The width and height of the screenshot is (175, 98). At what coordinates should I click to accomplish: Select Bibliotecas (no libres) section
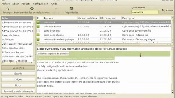(17, 48)
